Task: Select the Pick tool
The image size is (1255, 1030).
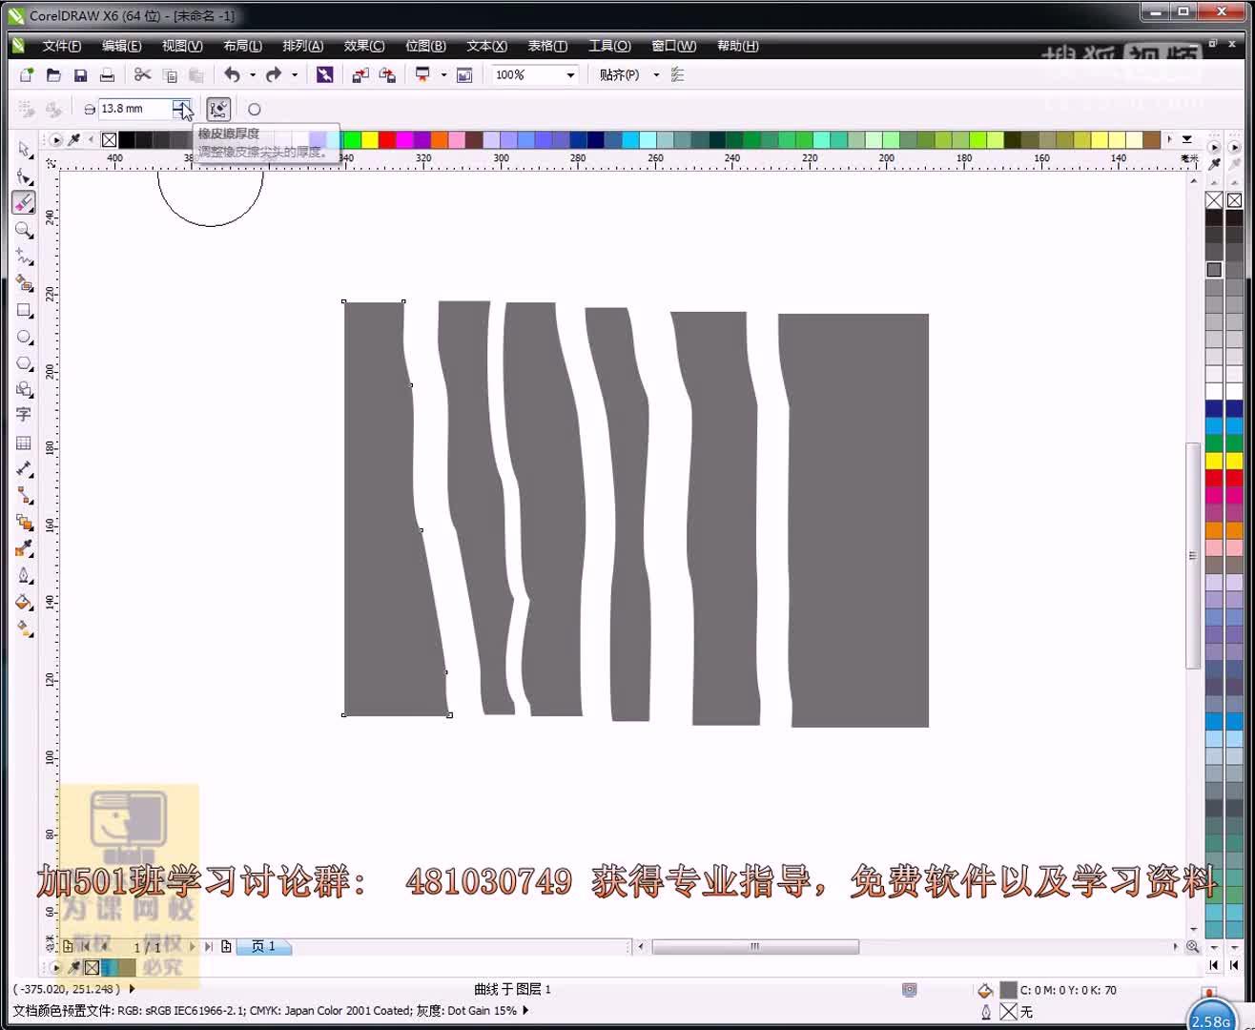Action: (x=24, y=149)
